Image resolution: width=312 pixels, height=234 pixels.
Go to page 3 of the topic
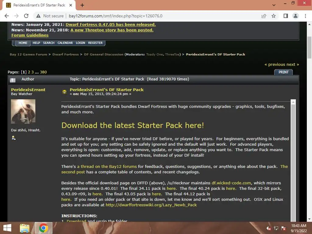pos(32,72)
